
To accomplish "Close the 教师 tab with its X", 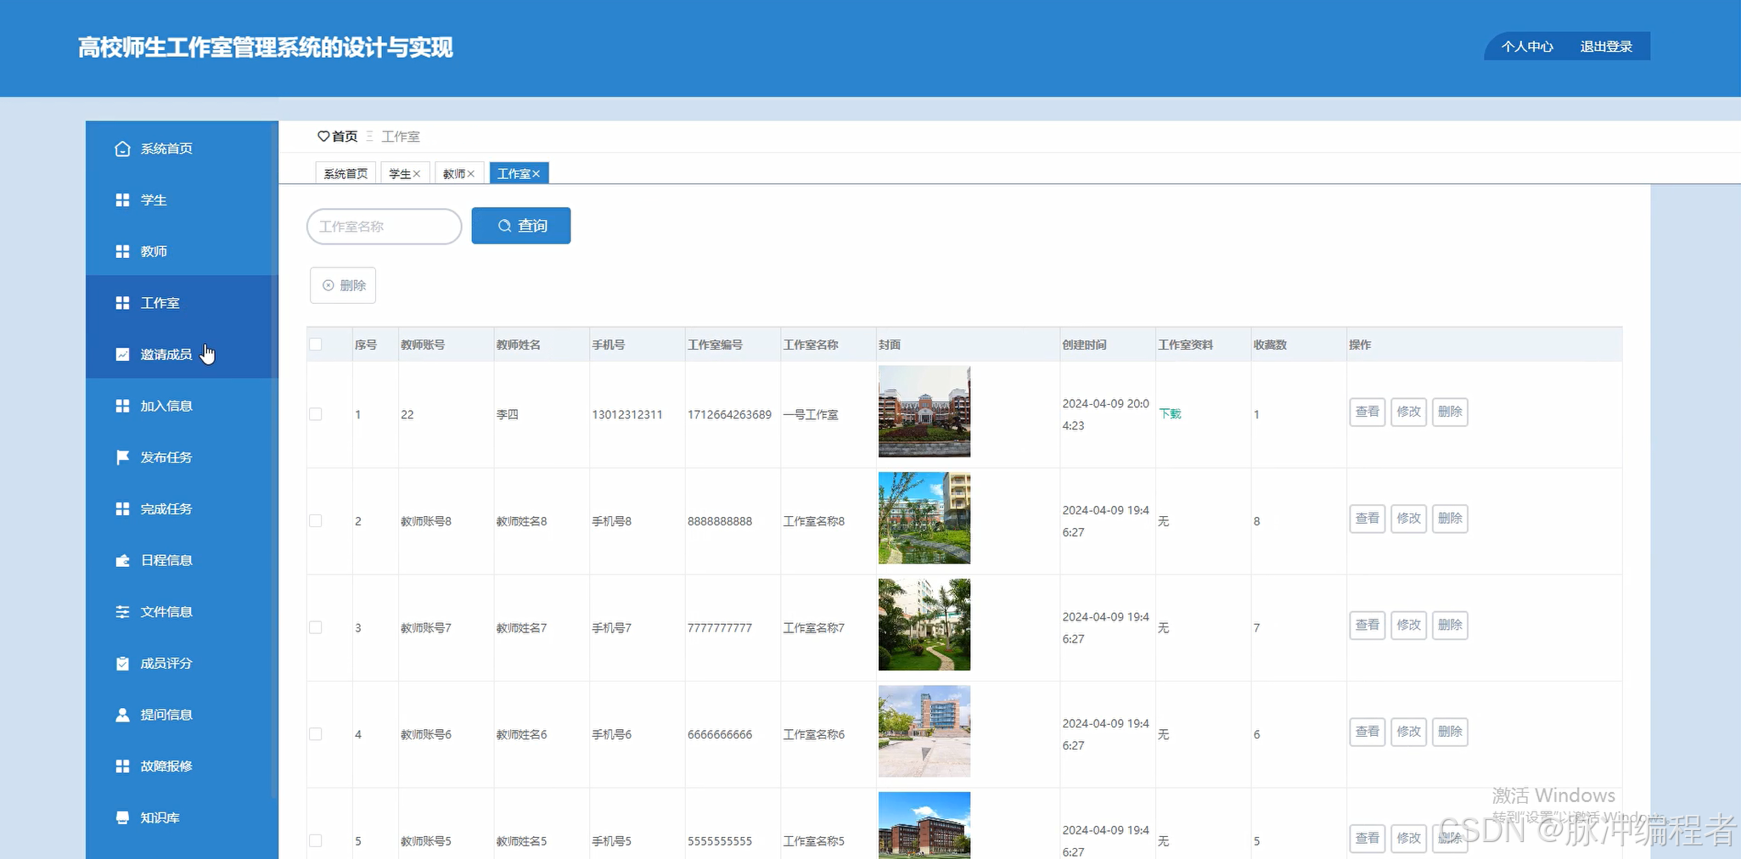I will (471, 174).
